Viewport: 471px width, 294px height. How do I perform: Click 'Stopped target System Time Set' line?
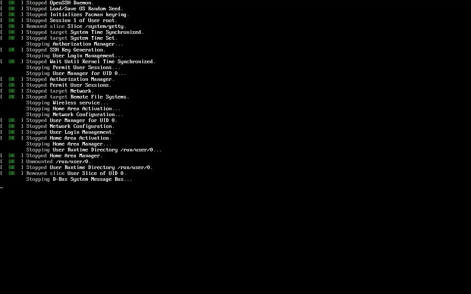59,38
